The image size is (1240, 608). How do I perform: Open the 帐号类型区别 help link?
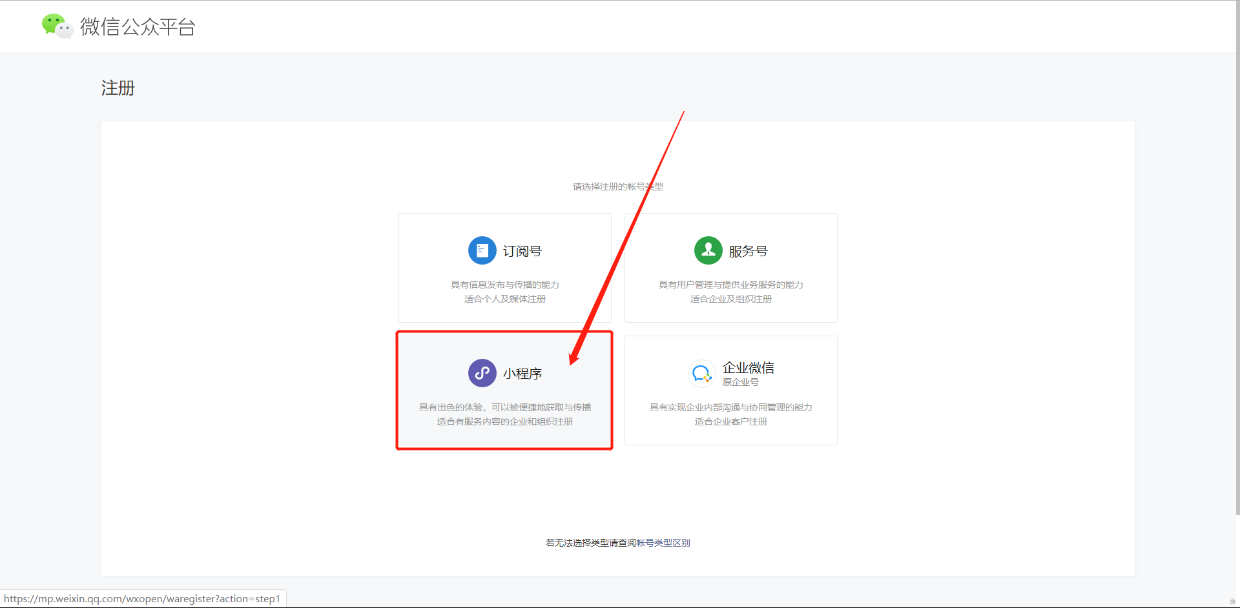[x=663, y=543]
